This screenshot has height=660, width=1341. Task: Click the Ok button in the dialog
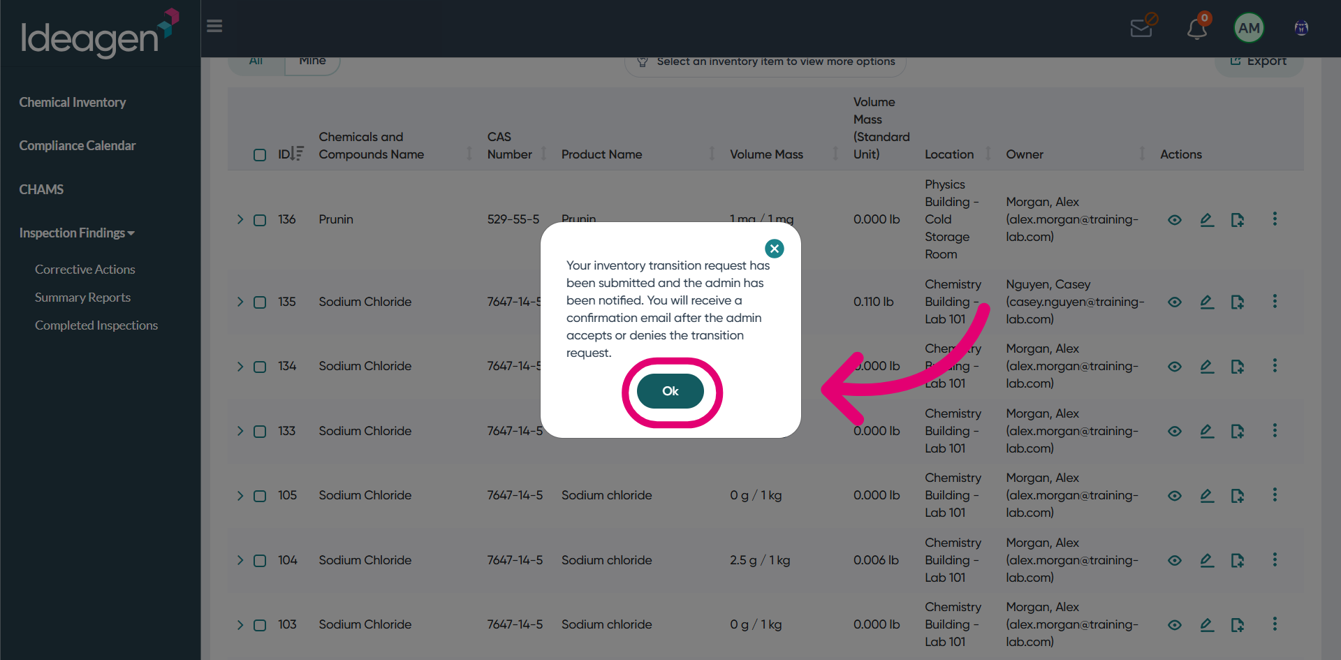[x=670, y=391]
